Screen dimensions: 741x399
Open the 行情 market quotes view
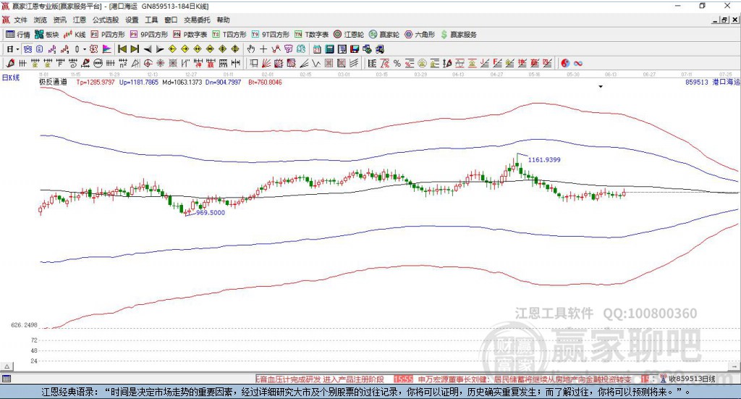(x=17, y=35)
